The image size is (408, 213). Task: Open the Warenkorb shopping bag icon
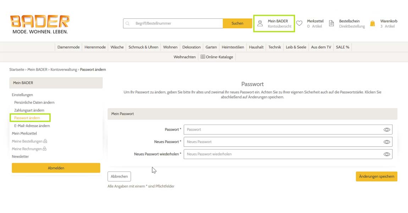point(373,23)
